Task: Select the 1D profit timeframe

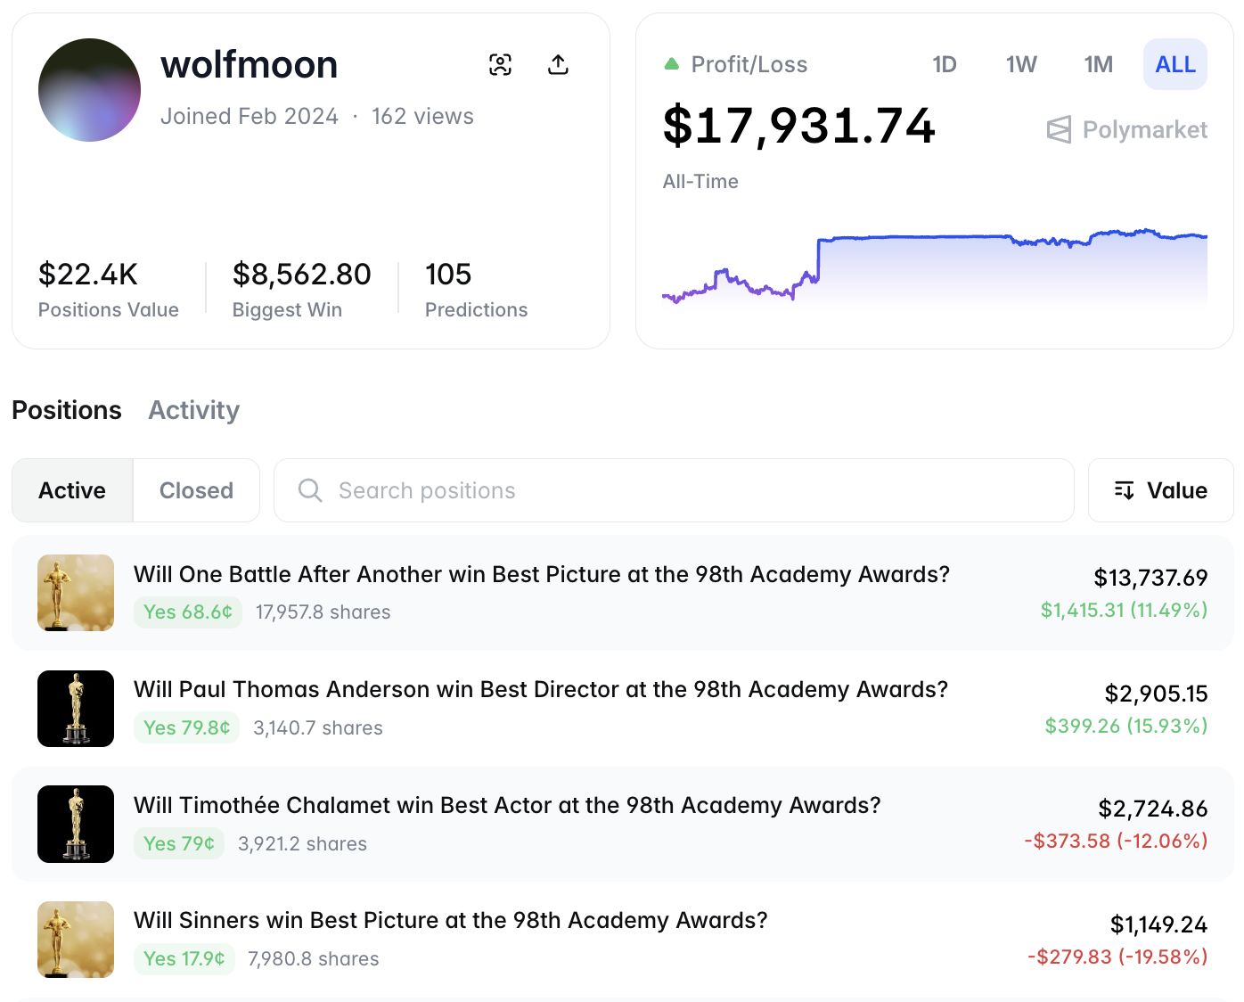Action: tap(945, 64)
